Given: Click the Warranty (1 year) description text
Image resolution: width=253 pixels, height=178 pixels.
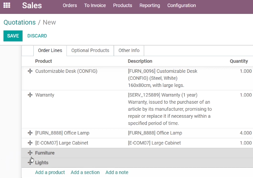Looking at the screenshot, I should [x=170, y=109].
